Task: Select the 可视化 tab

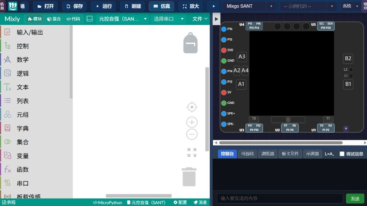Action: pos(247,154)
